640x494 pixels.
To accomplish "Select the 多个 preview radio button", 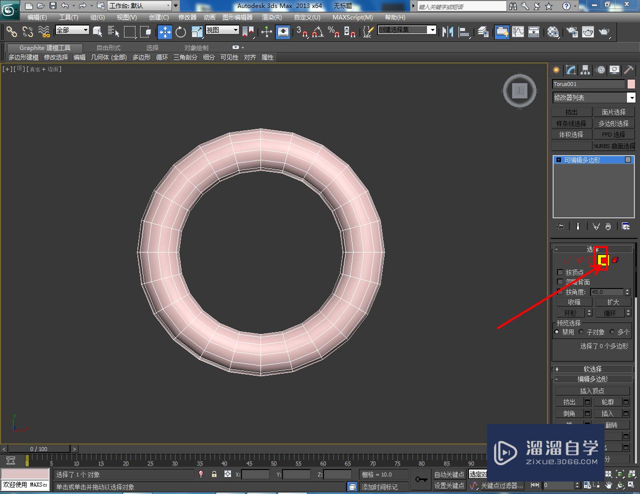I will pyautogui.click(x=612, y=332).
